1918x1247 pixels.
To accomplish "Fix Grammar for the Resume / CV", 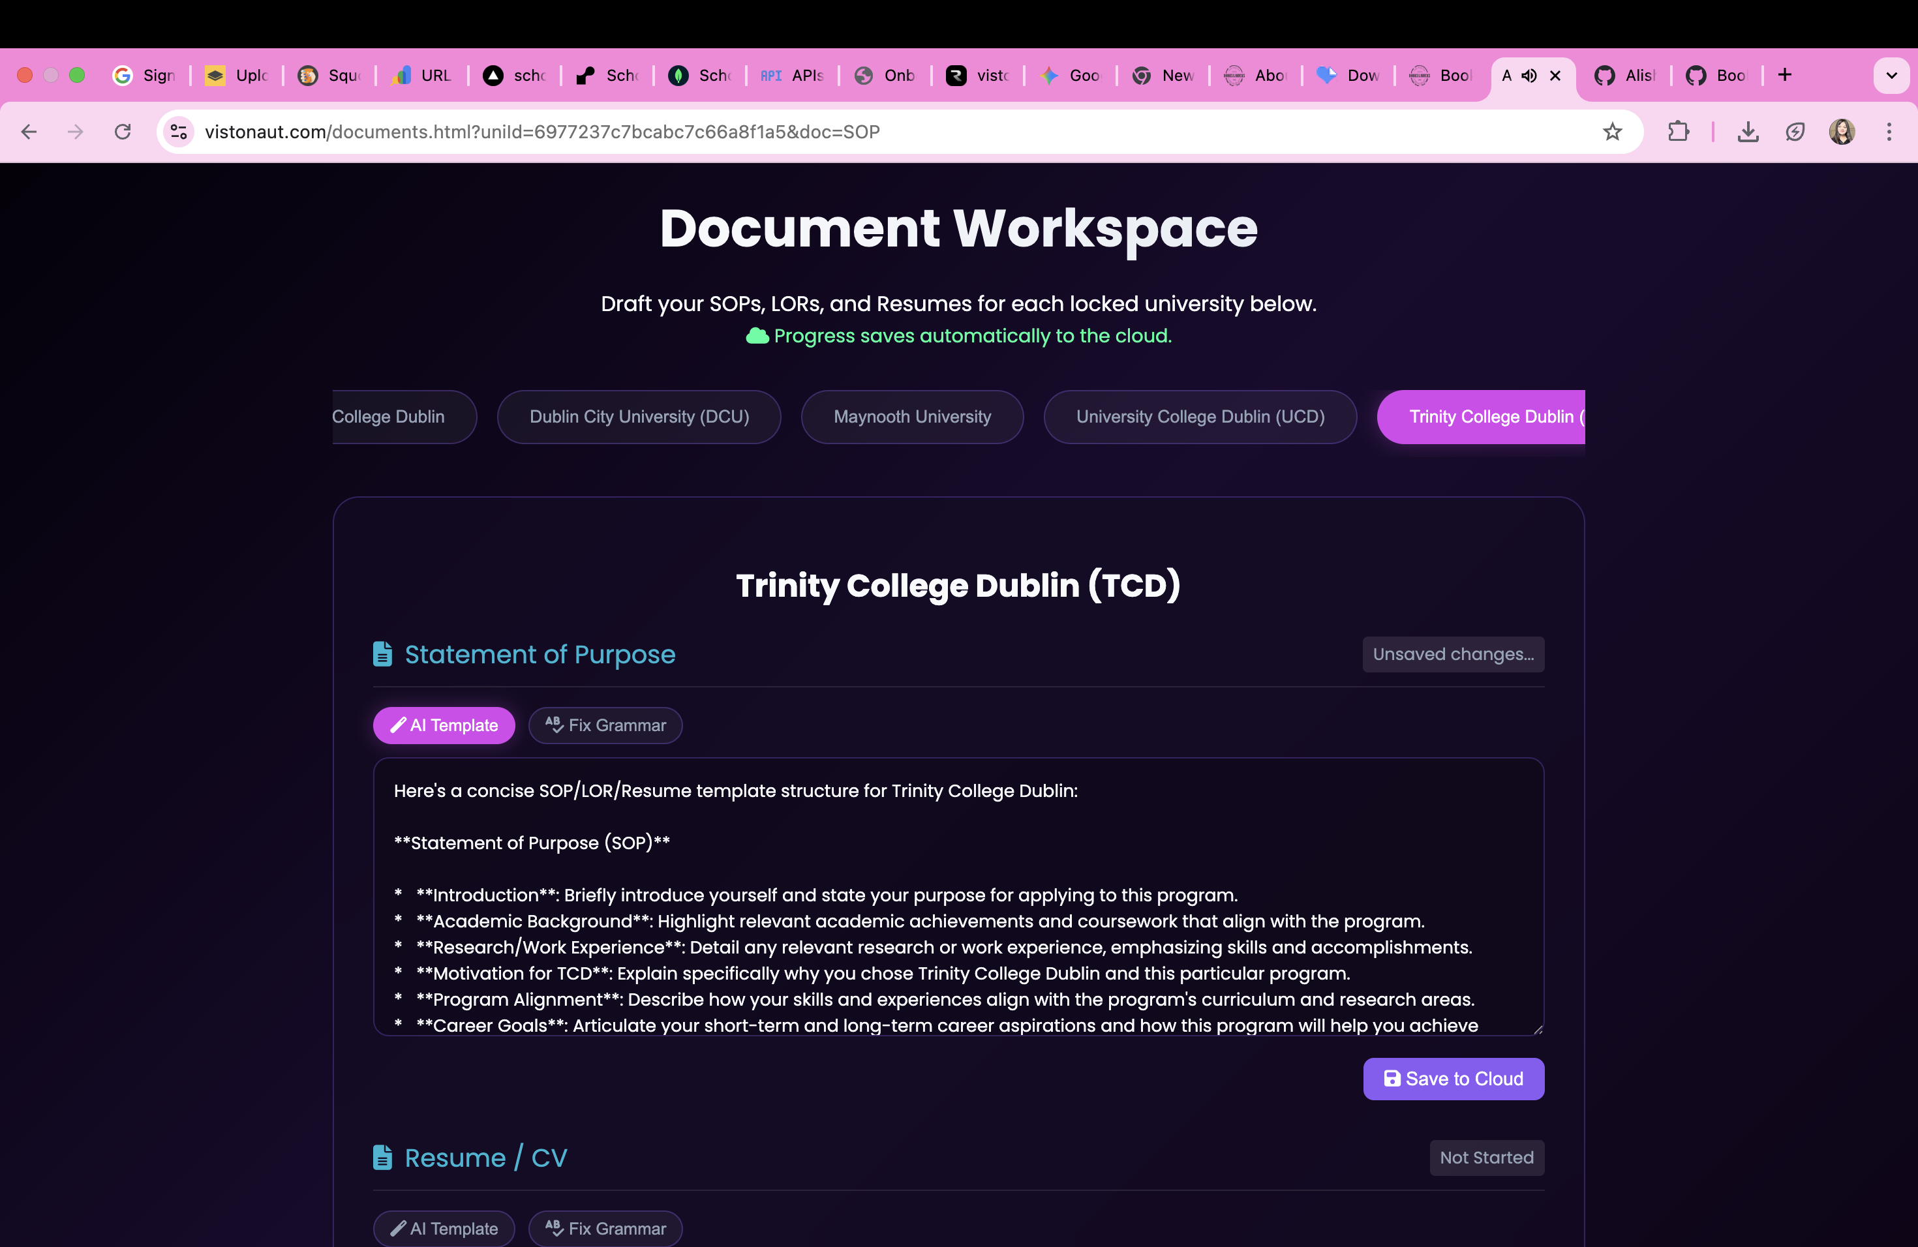I will pos(605,1229).
